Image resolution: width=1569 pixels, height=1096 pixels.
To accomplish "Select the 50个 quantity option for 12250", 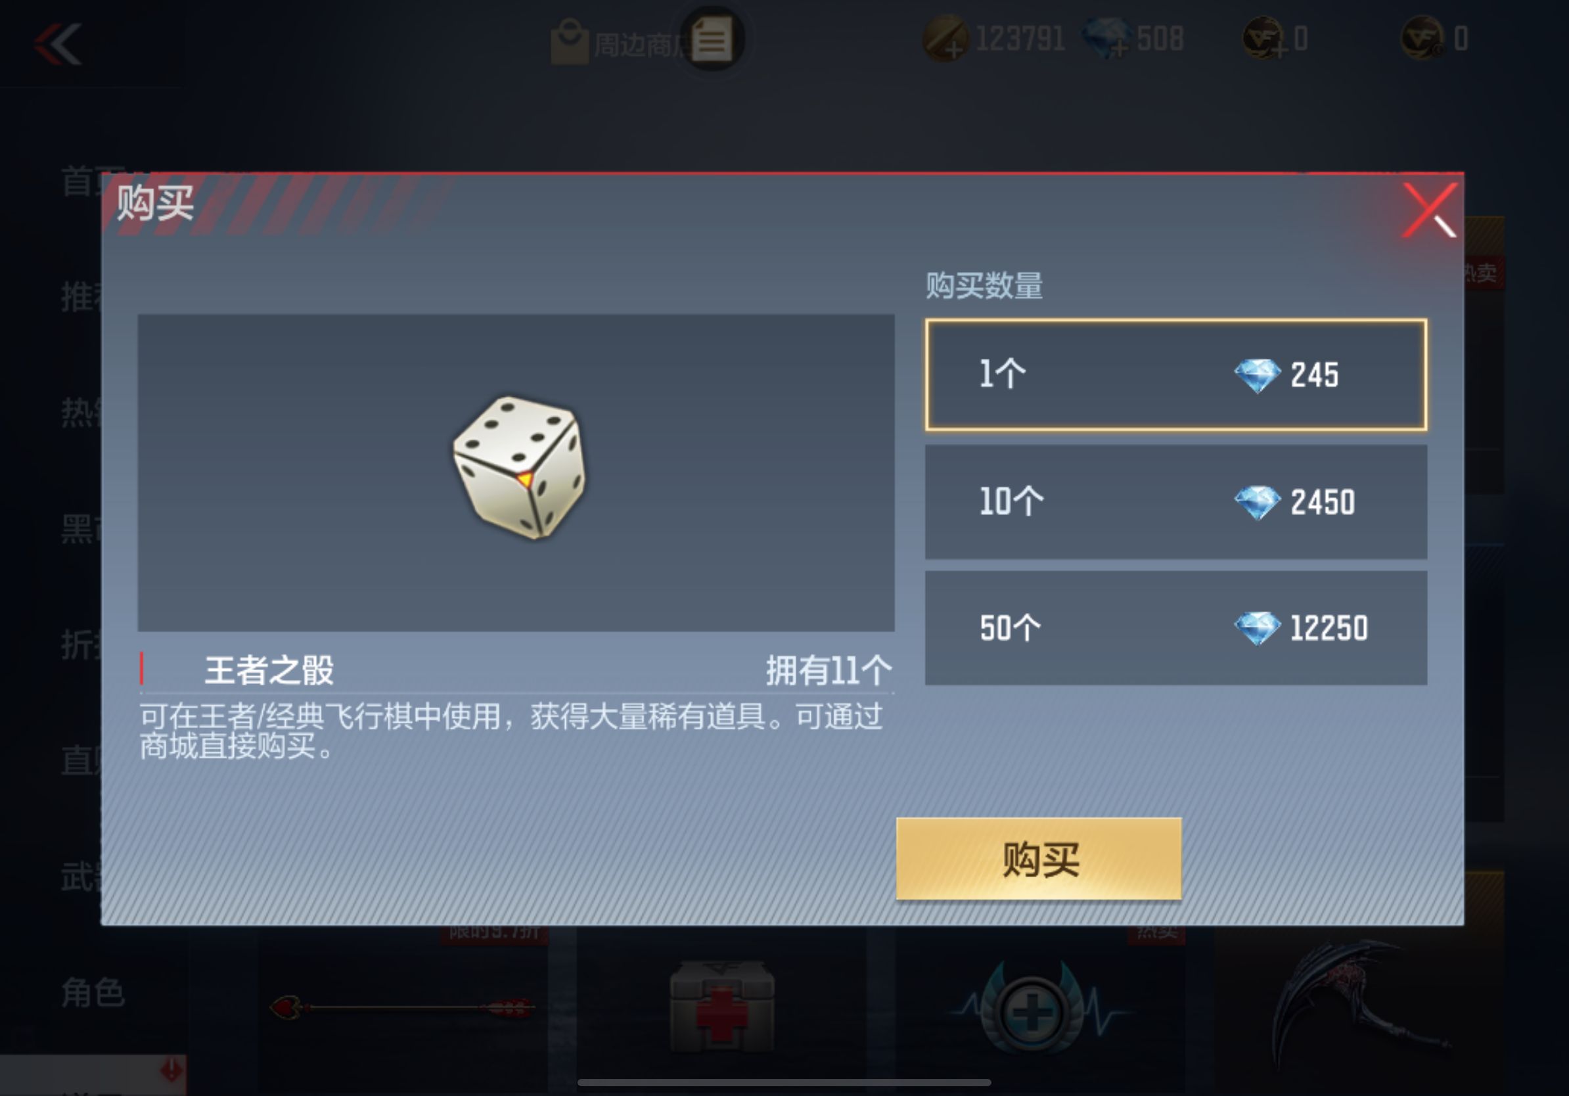I will 1175,628.
